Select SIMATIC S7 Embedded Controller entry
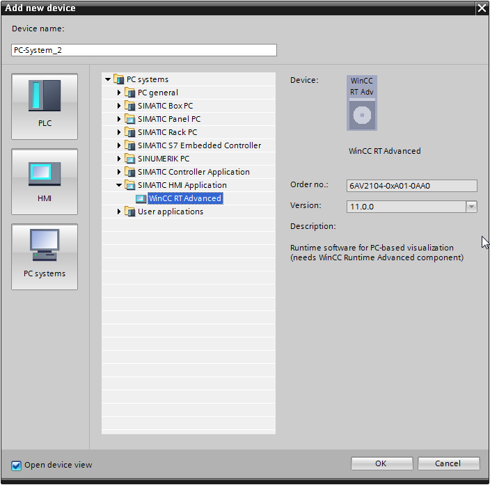Image resolution: width=490 pixels, height=485 pixels. pos(199,145)
